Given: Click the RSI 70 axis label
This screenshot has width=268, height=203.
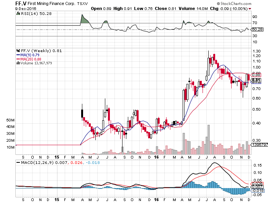Looking at the screenshot, I should [x=255, y=23].
